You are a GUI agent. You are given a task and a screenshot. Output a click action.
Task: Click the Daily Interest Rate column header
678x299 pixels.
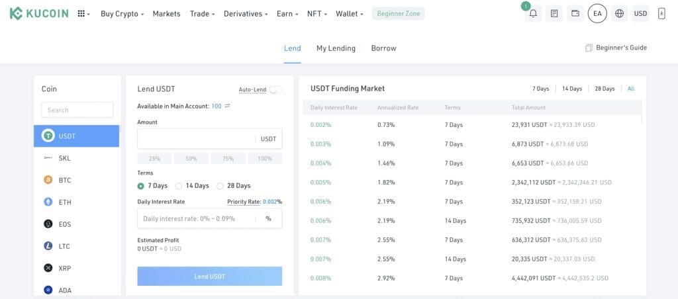coord(334,107)
